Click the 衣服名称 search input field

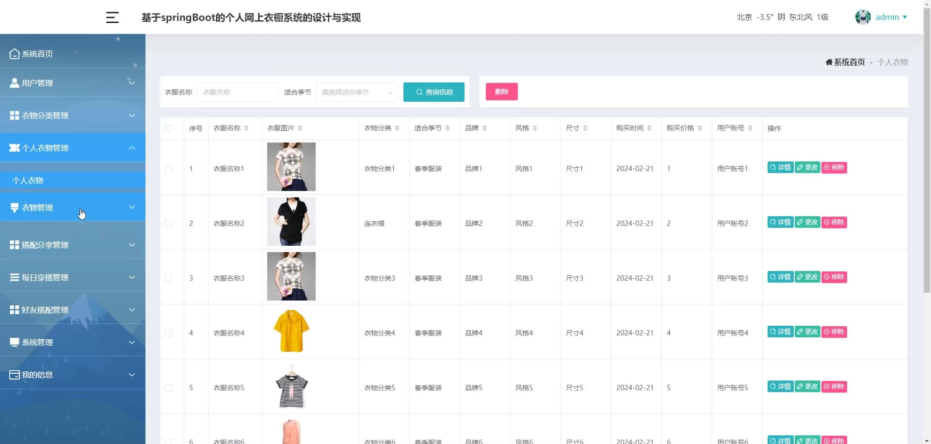pos(238,92)
